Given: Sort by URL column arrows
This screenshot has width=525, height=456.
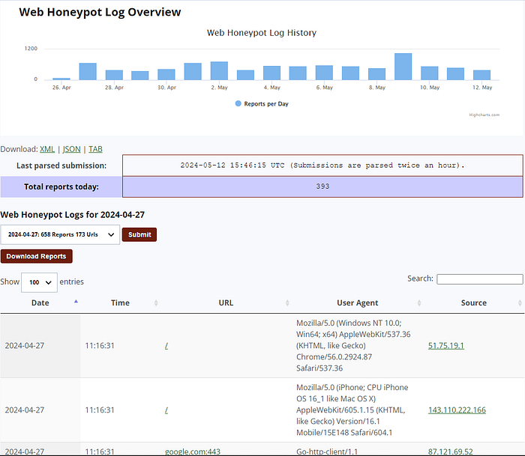Looking at the screenshot, I should pos(287,303).
